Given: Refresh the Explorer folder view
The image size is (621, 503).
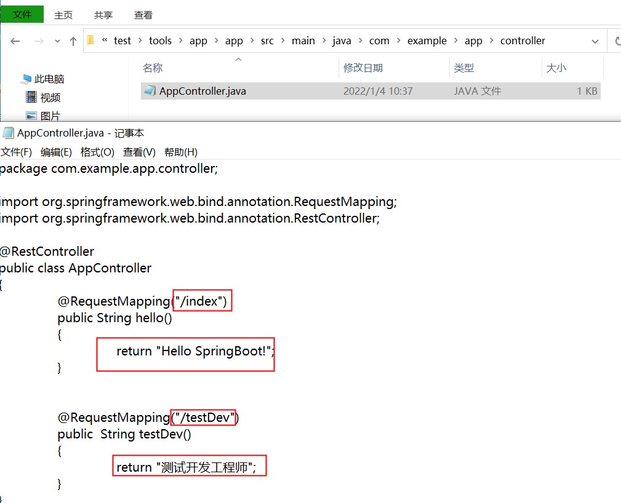Looking at the screenshot, I should [617, 41].
